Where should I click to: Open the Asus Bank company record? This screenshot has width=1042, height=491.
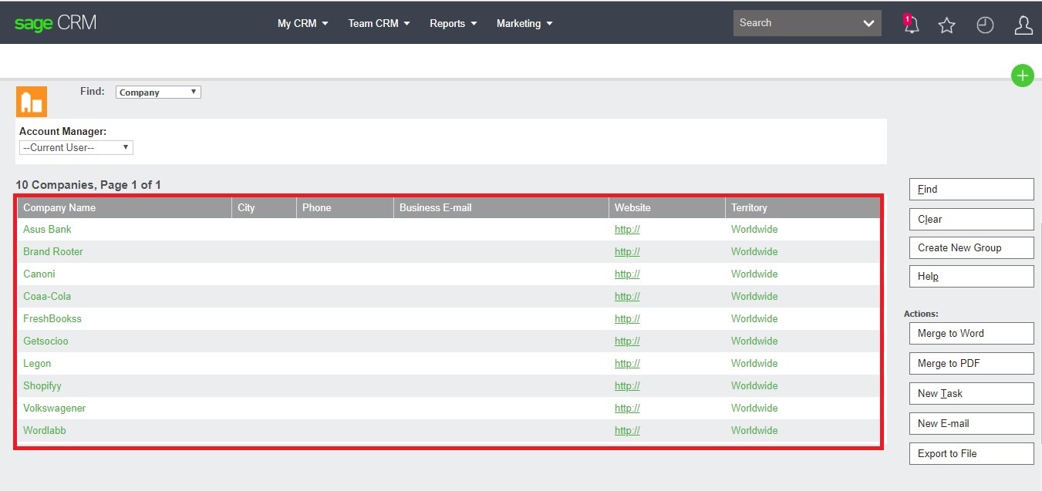pyautogui.click(x=47, y=229)
